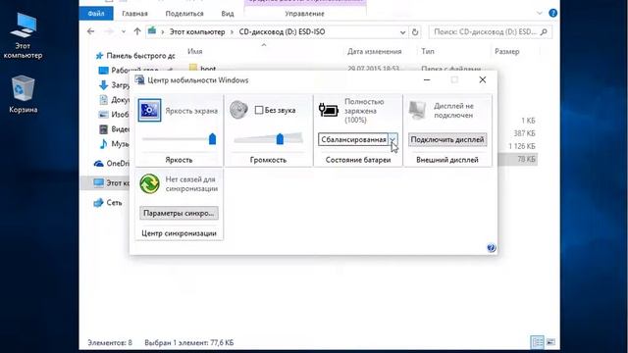
Task: Open the Управление ribbon tab
Action: click(305, 14)
